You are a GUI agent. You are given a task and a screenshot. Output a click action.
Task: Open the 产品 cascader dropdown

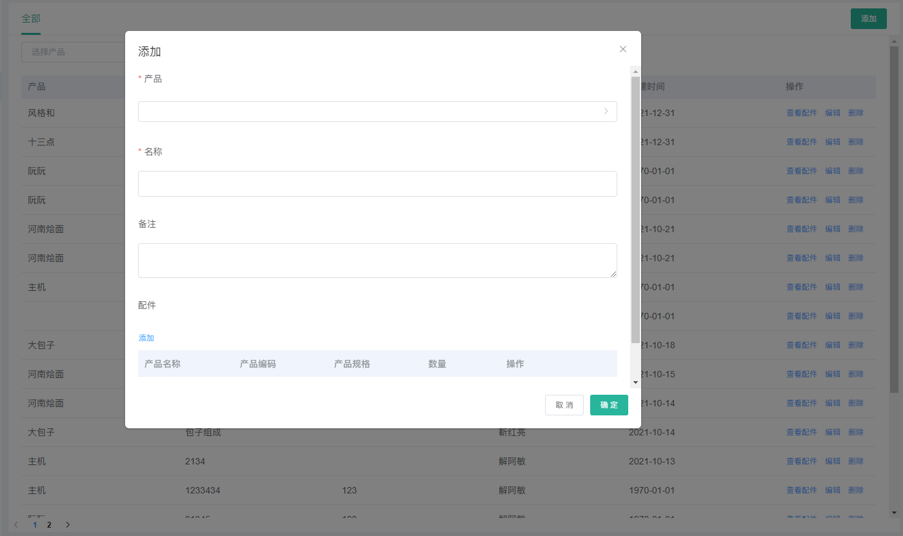pyautogui.click(x=377, y=112)
